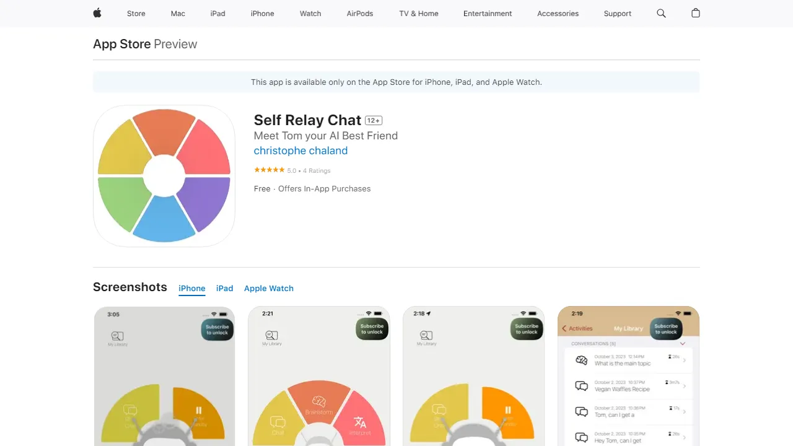Image resolution: width=793 pixels, height=446 pixels.
Task: Open the AirPods navigation item
Action: coord(360,14)
